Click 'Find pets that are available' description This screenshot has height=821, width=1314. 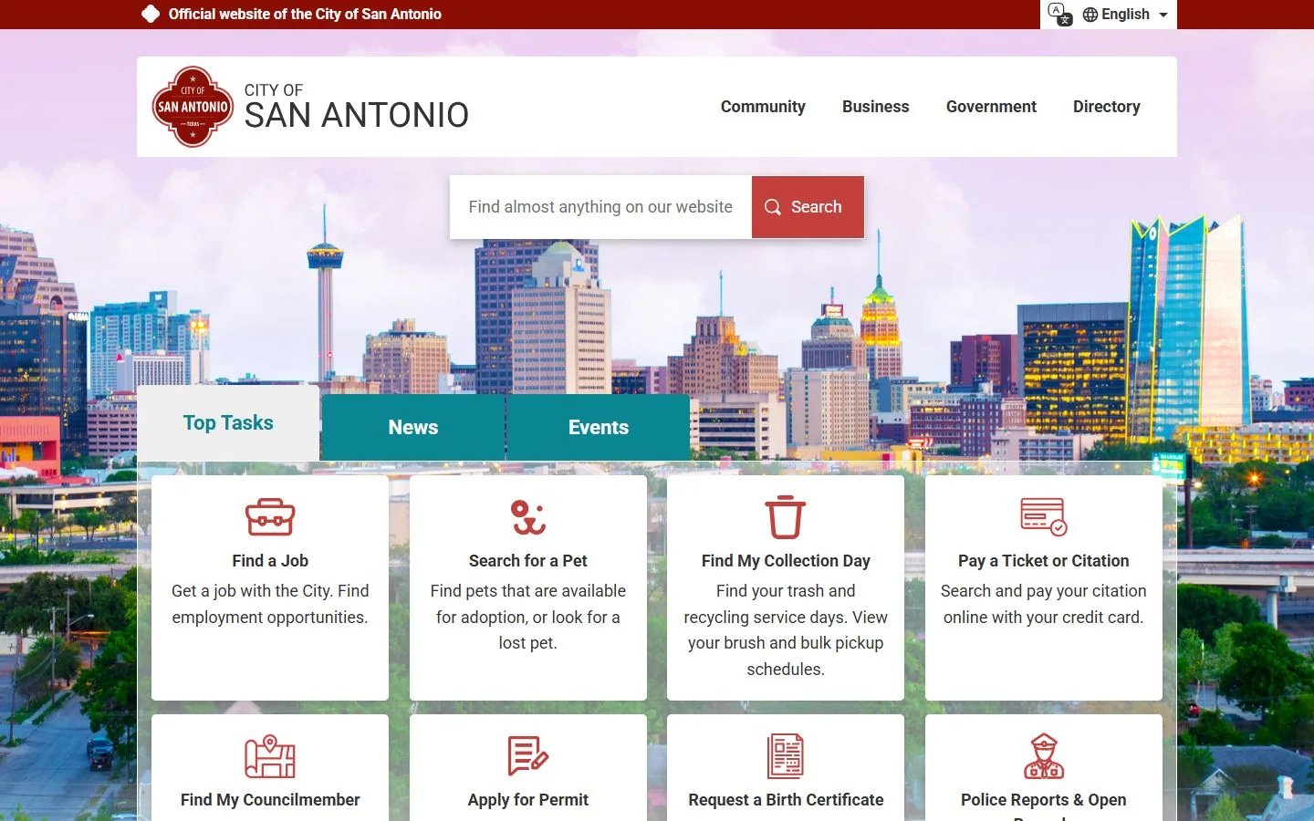click(528, 617)
